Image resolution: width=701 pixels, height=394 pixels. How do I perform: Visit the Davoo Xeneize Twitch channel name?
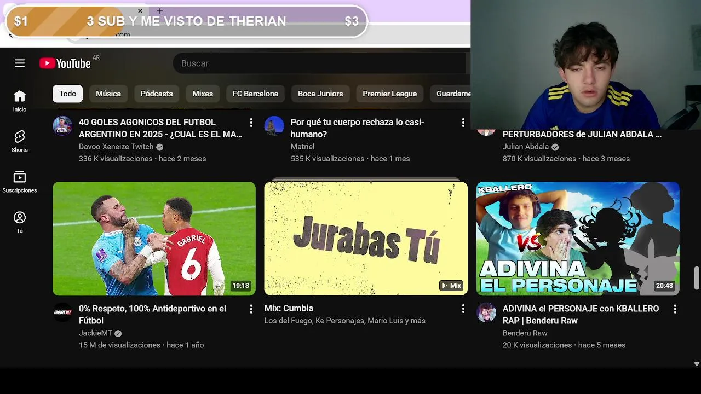(x=116, y=147)
